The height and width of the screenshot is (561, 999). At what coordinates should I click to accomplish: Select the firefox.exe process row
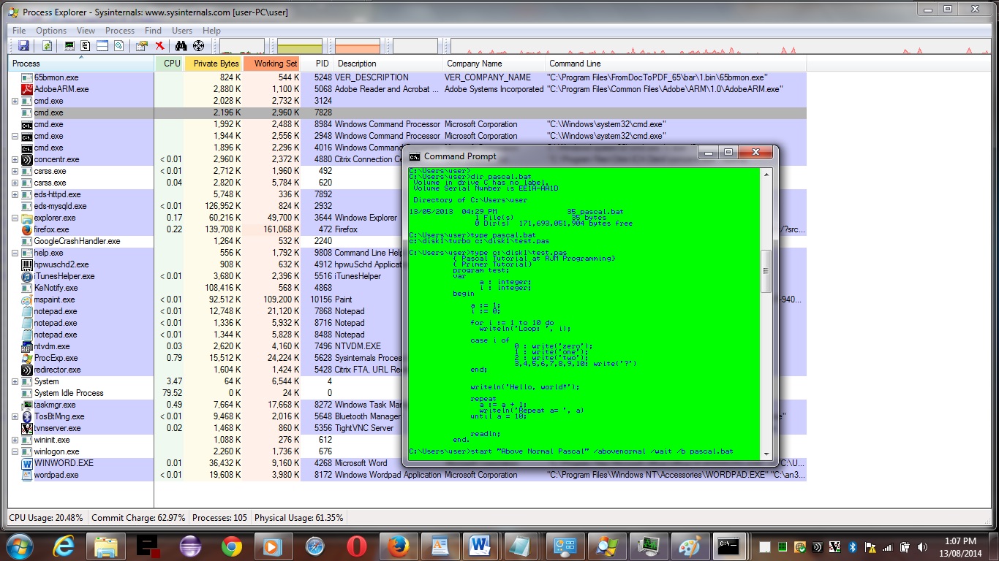[x=51, y=229]
